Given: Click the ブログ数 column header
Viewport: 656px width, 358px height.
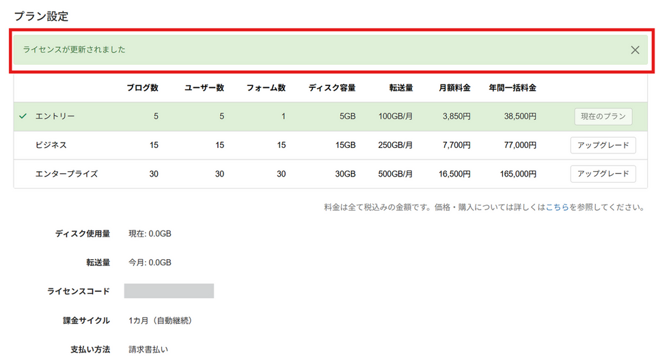Looking at the screenshot, I should [x=142, y=88].
